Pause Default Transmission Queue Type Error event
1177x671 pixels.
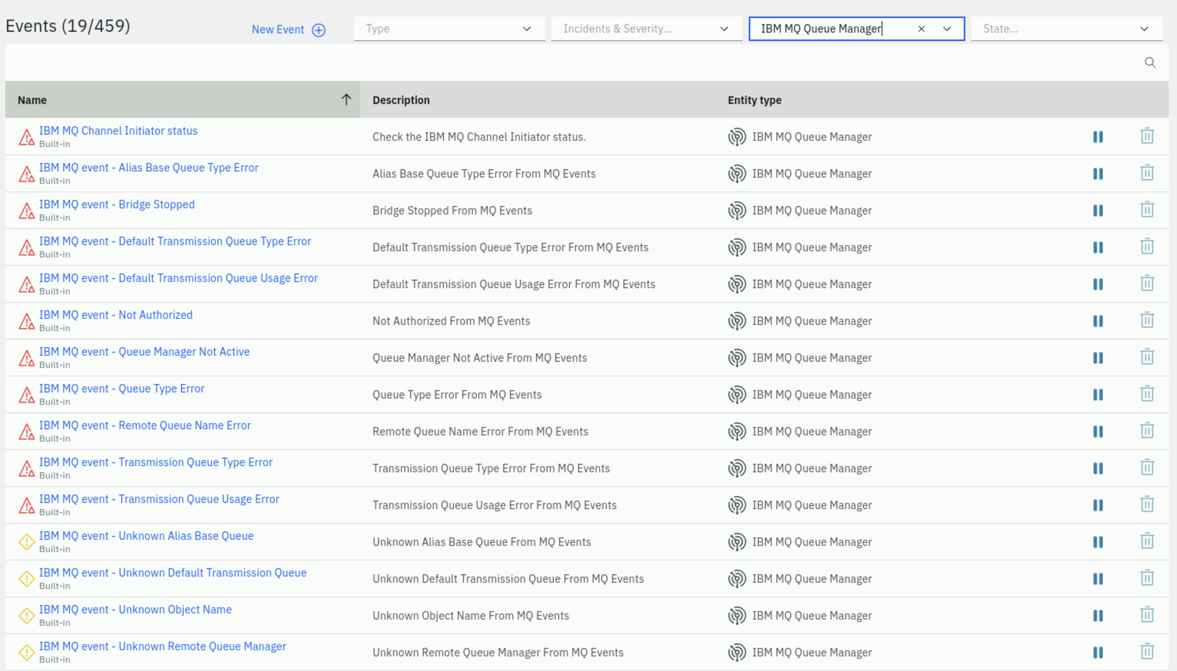tap(1098, 248)
